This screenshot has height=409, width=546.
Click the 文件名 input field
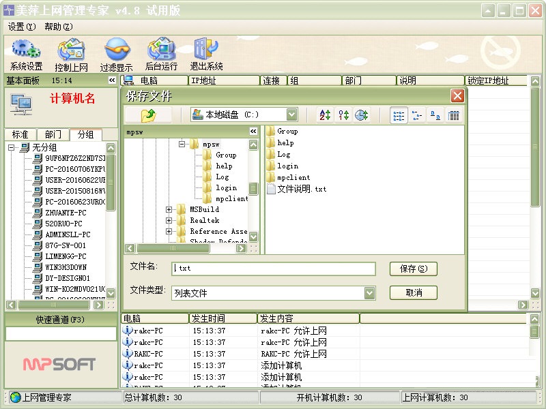click(273, 269)
